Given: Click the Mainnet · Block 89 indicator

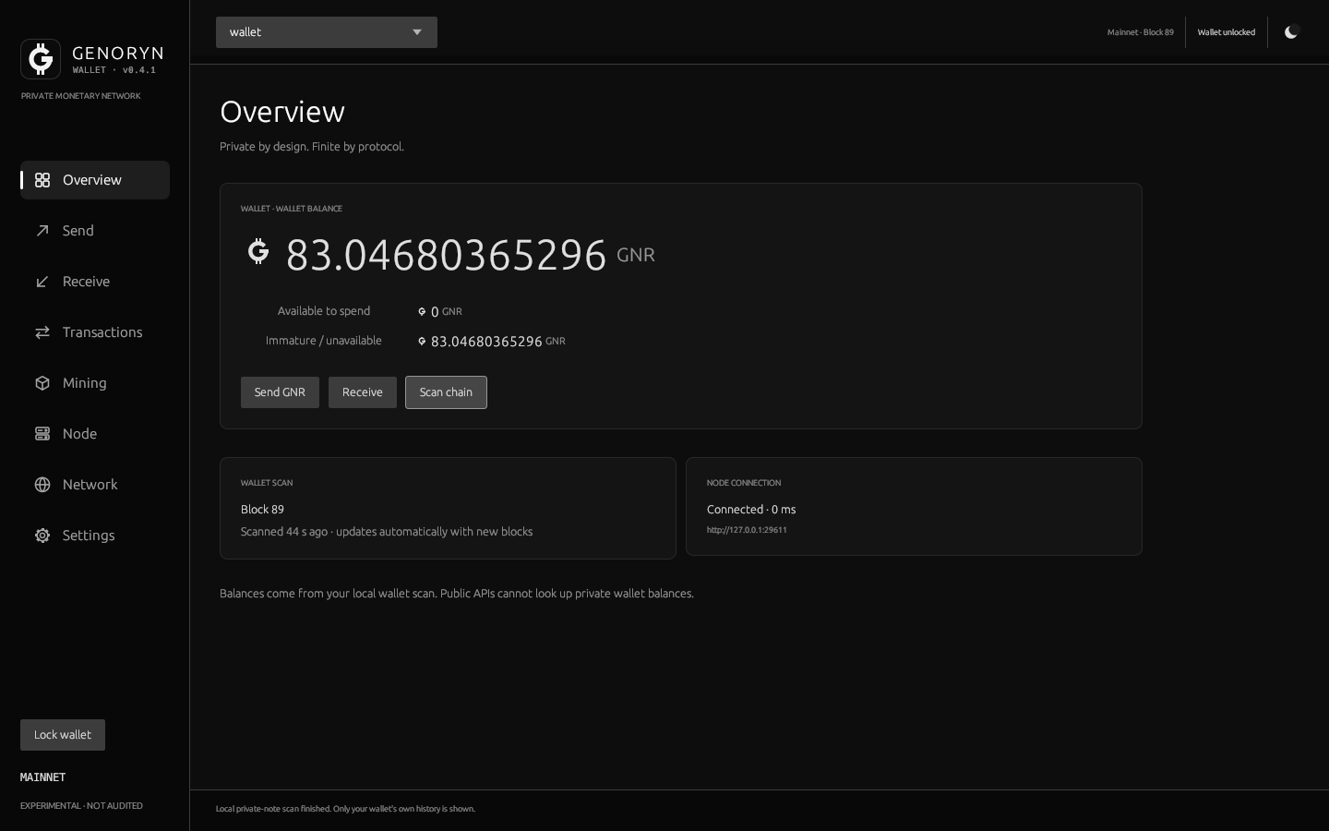Looking at the screenshot, I should 1141,32.
